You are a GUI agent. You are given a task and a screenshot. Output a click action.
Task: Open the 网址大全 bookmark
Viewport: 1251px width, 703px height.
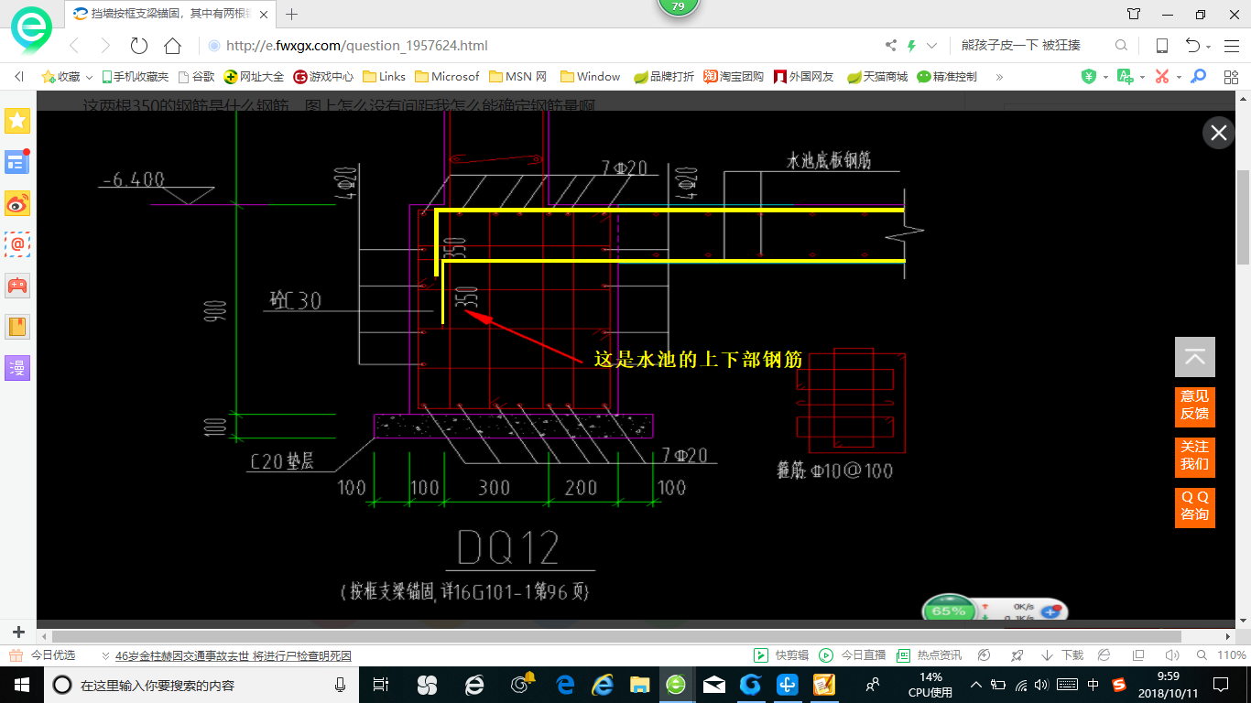254,77
